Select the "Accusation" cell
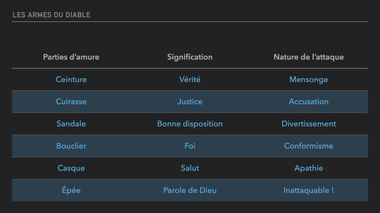The width and height of the screenshot is (380, 213). tap(308, 101)
